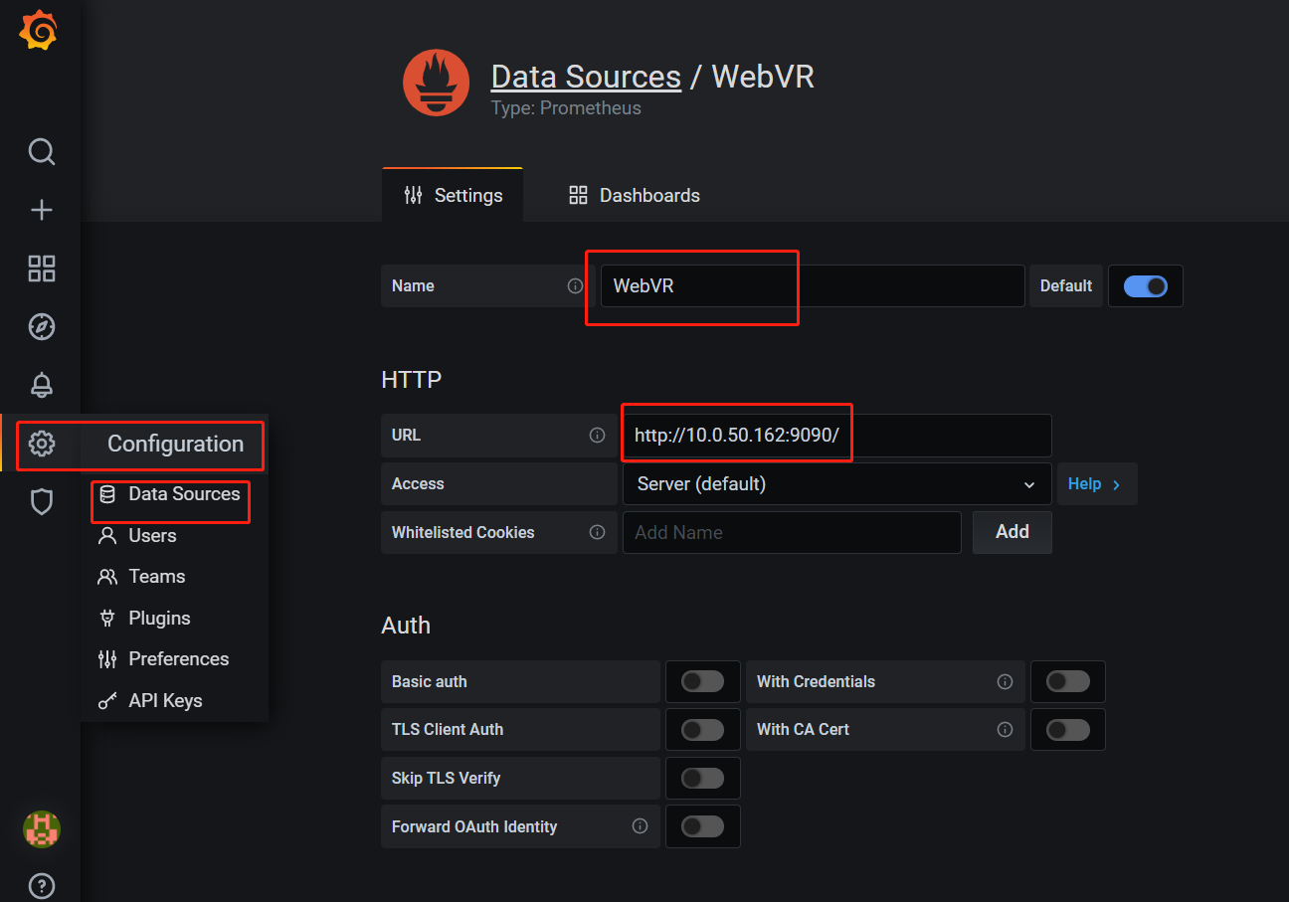Turn on Skip TLS Verify

[x=703, y=778]
